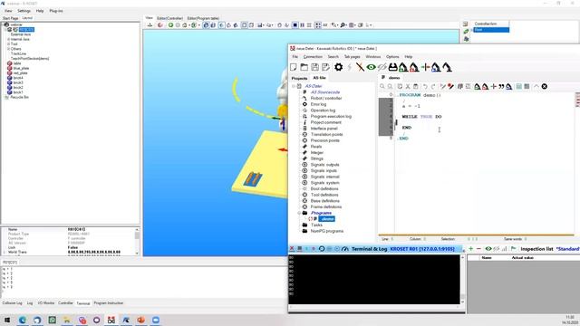This screenshot has width=580, height=326.
Task: Click red minus in Inspection list toolbar
Action: pos(478,249)
